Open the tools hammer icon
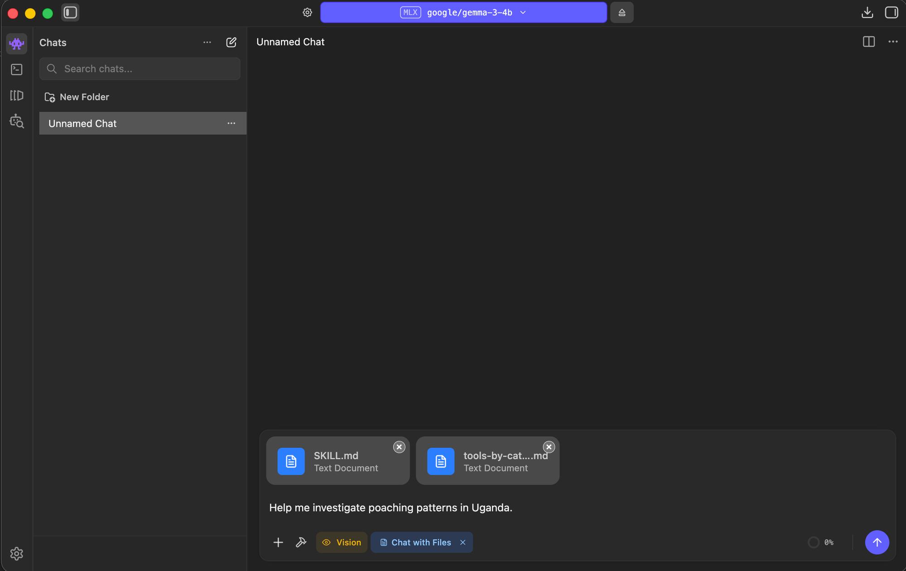906x571 pixels. click(301, 542)
